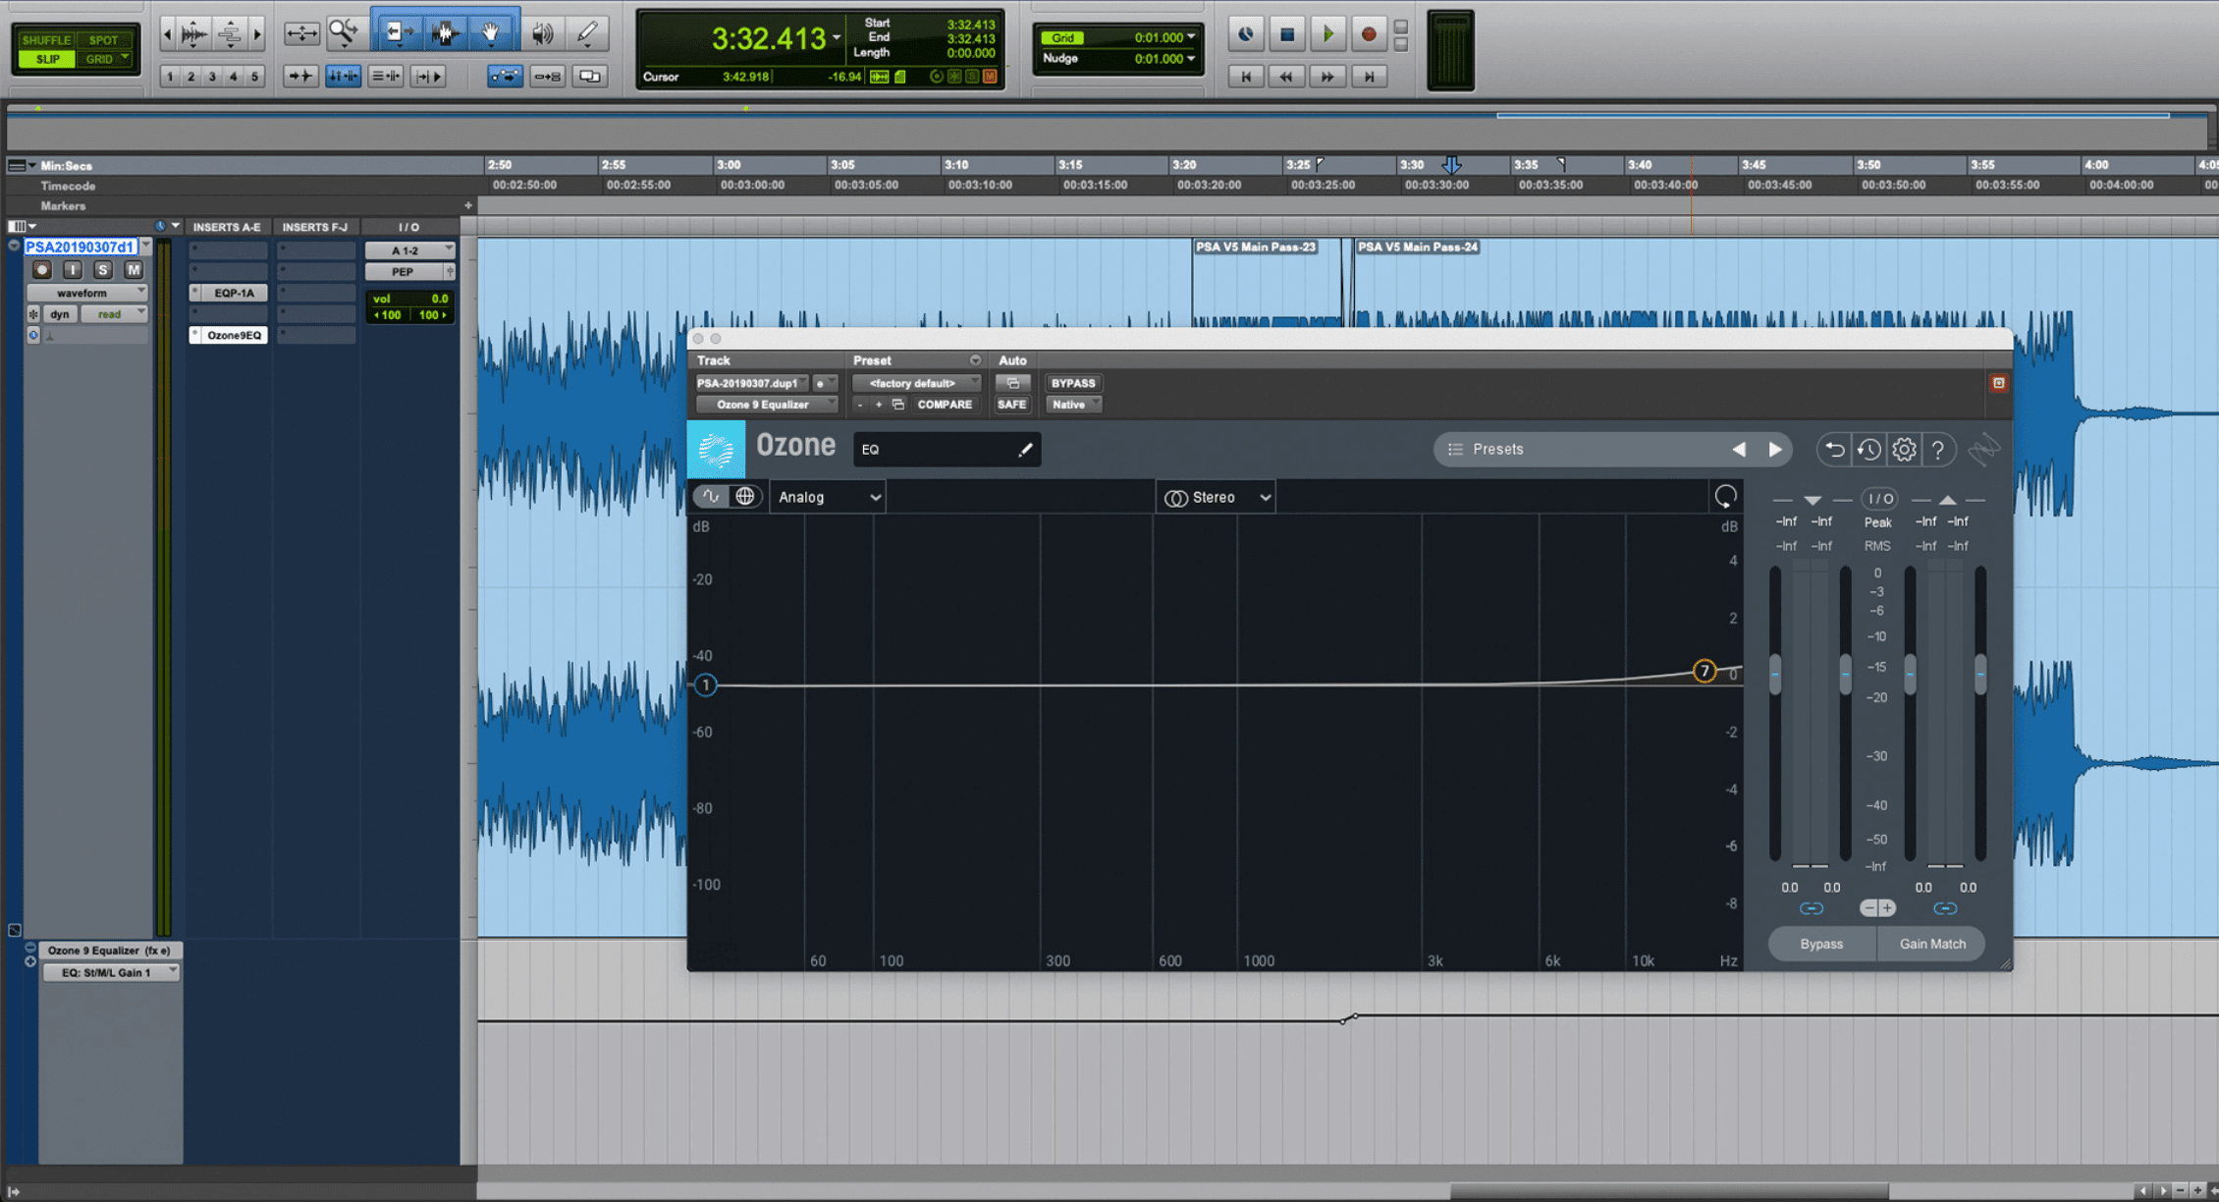This screenshot has height=1202, width=2219.
Task: Open the A 1-2 input path dropdown
Action: pos(409,250)
